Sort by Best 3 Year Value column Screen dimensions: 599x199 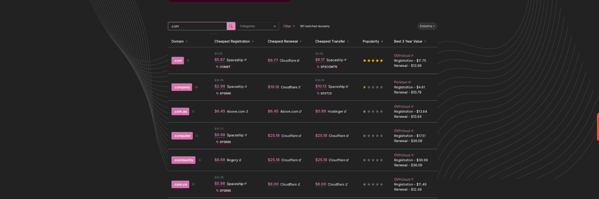(410, 41)
